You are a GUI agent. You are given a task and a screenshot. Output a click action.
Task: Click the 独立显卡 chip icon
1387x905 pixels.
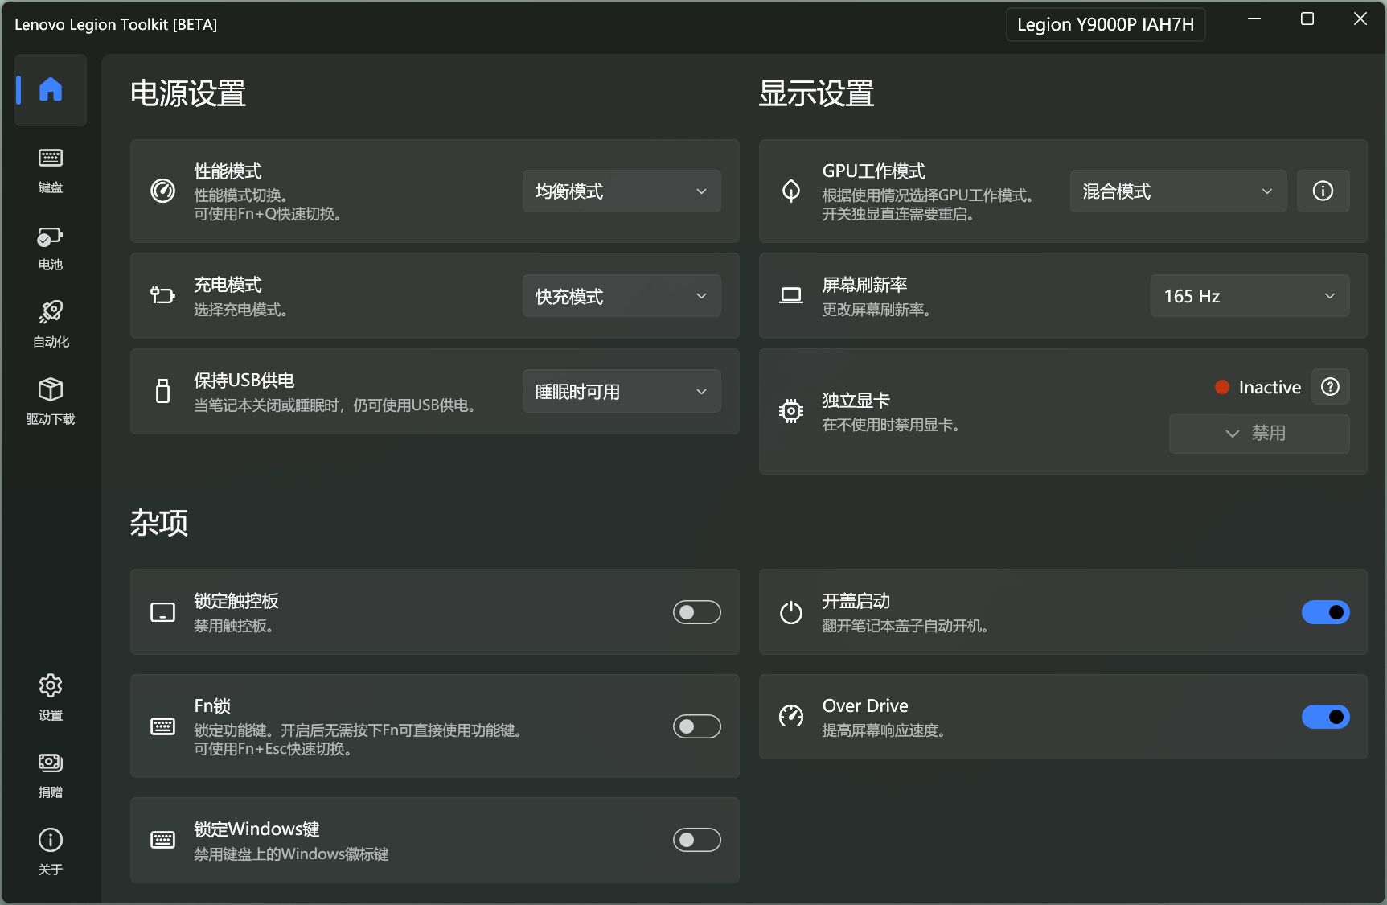pos(791,411)
